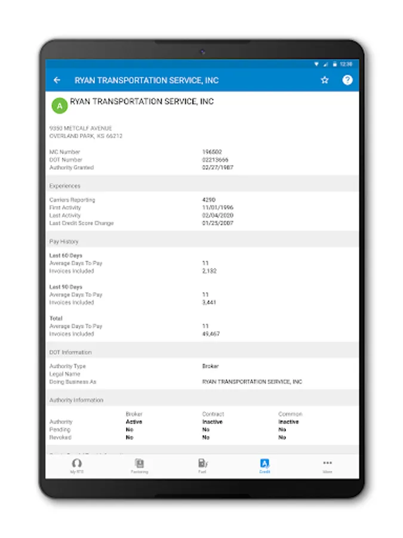Viewport: 403px width, 538px height.
Task: Mark the company as favorite with the star
Action: [x=325, y=80]
